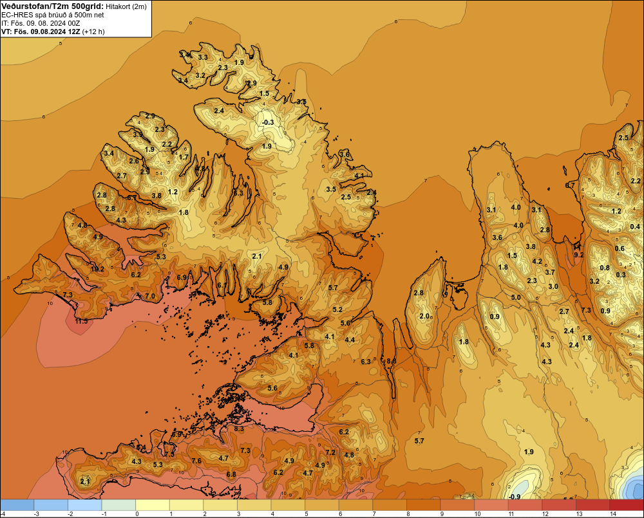This screenshot has width=644, height=518.
Task: Click the 0.8 temperature value
Action: (605, 268)
